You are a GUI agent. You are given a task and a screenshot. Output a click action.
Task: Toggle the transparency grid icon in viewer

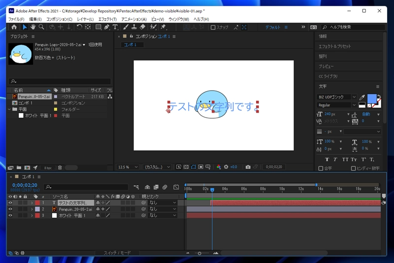186,167
